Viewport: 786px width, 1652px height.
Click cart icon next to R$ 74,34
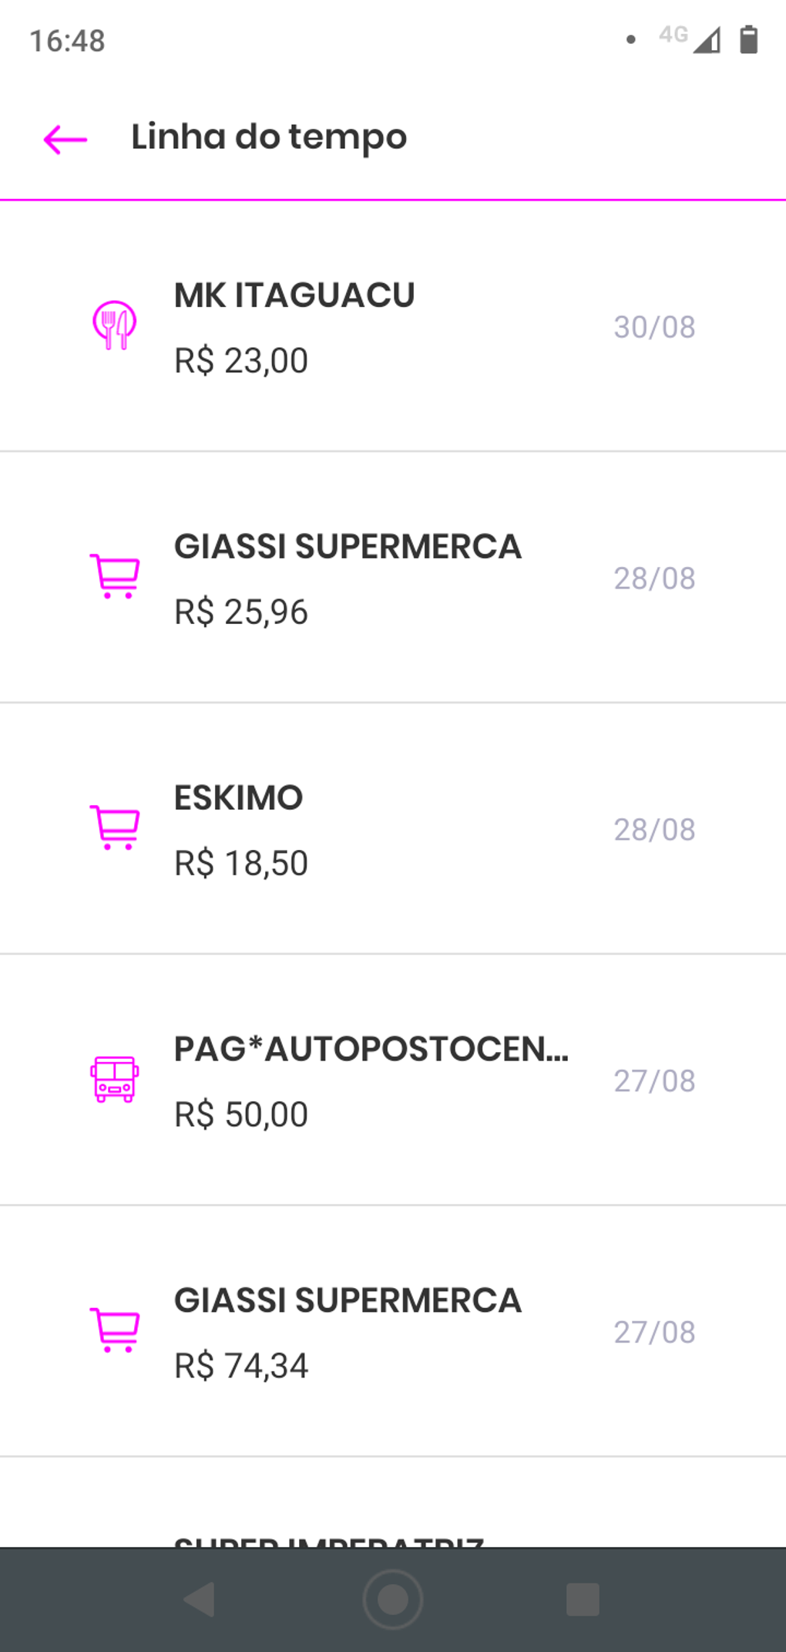(116, 1330)
